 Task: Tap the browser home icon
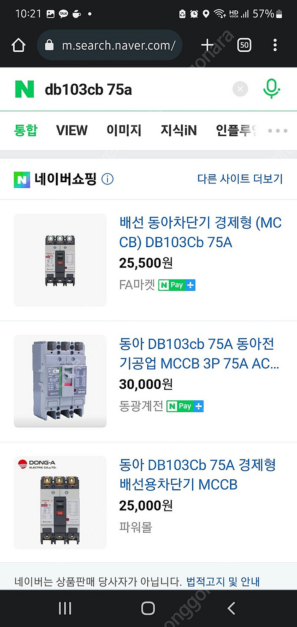19,46
